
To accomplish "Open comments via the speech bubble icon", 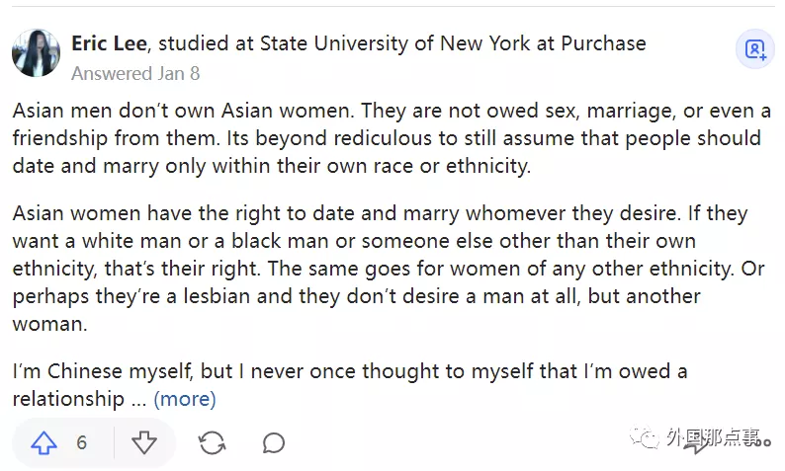I will [274, 443].
